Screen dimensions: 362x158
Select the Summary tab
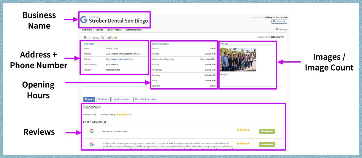87,30
